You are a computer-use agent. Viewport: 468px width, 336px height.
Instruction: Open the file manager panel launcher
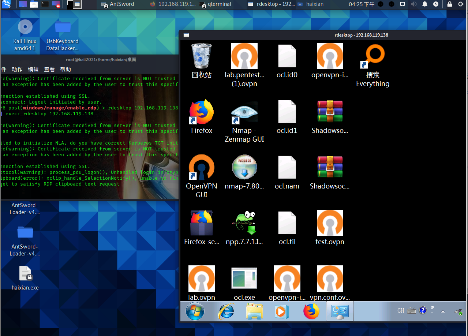click(x=34, y=4)
